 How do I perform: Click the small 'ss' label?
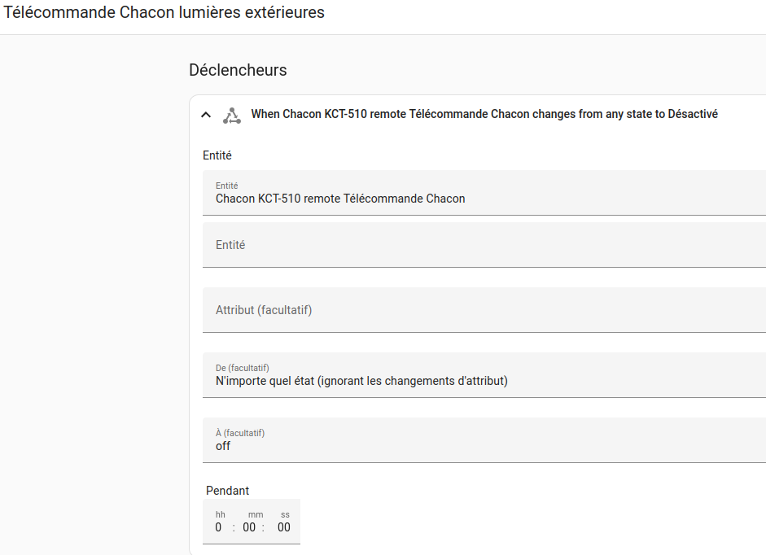pos(285,515)
